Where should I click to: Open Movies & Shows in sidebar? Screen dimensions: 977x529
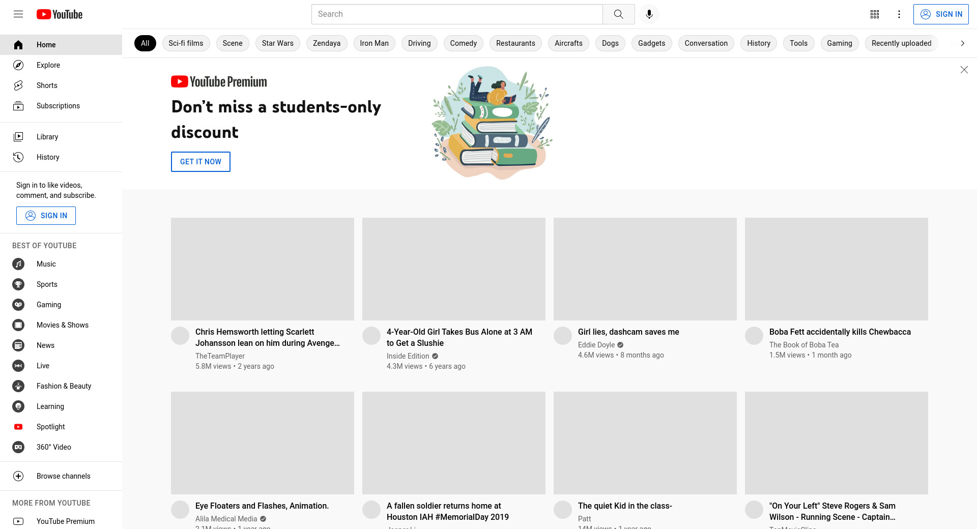coord(61,325)
